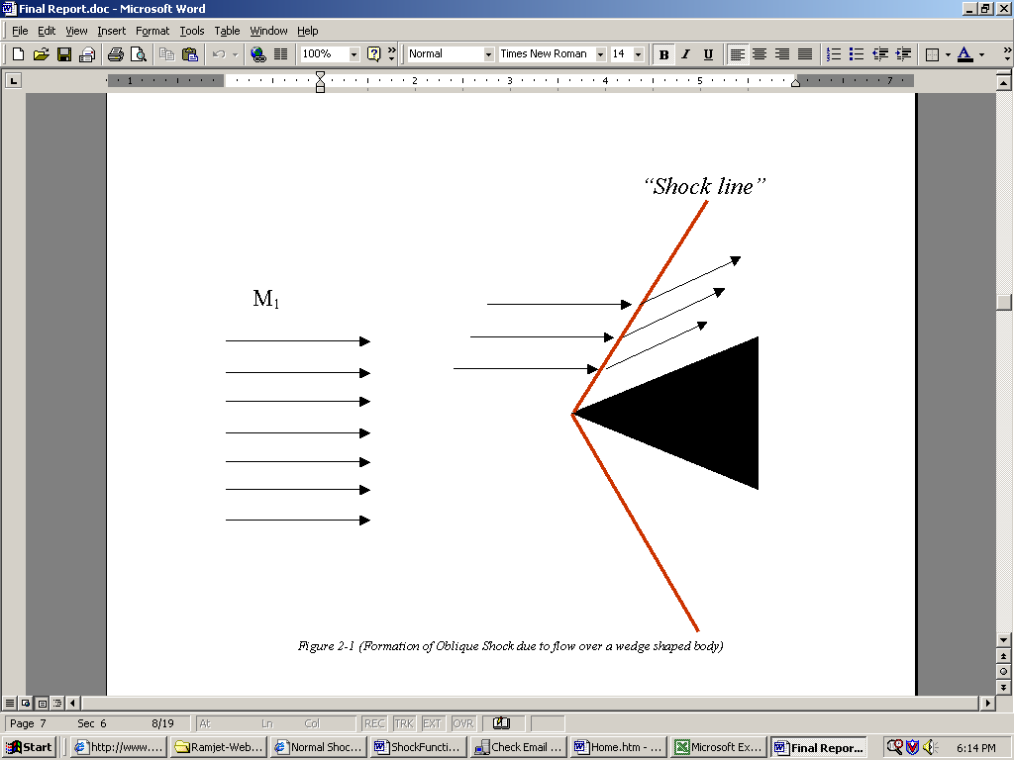
Task: Switch to Ramjet-Web folder taskbar button
Action: point(219,747)
